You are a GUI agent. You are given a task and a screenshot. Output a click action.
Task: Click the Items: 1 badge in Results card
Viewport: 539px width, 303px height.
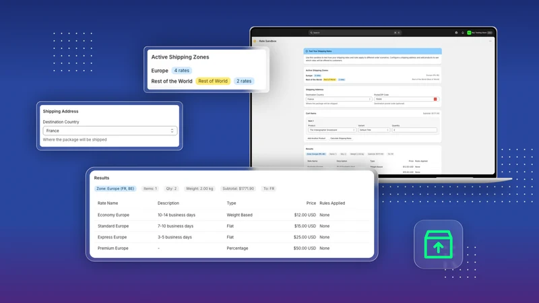(150, 189)
